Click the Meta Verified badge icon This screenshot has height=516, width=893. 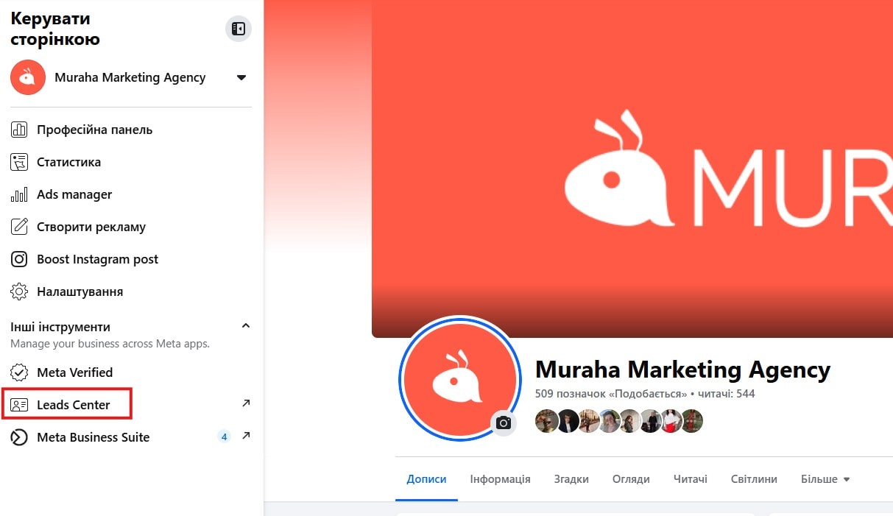tap(19, 372)
